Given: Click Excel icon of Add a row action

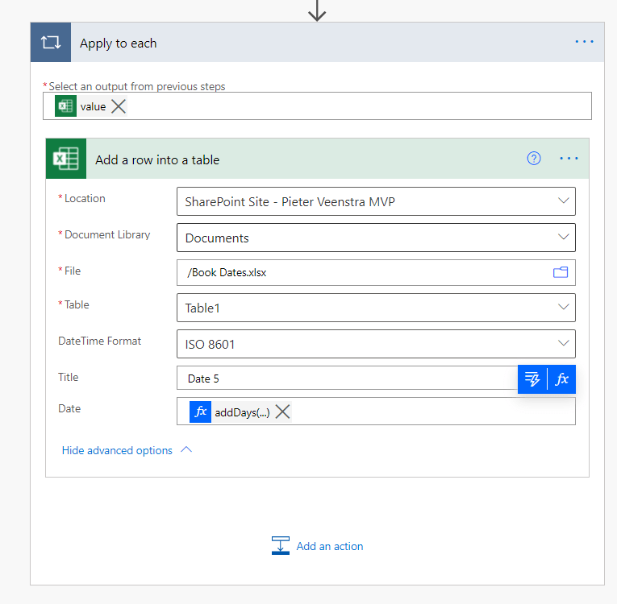Looking at the screenshot, I should coord(66,159).
